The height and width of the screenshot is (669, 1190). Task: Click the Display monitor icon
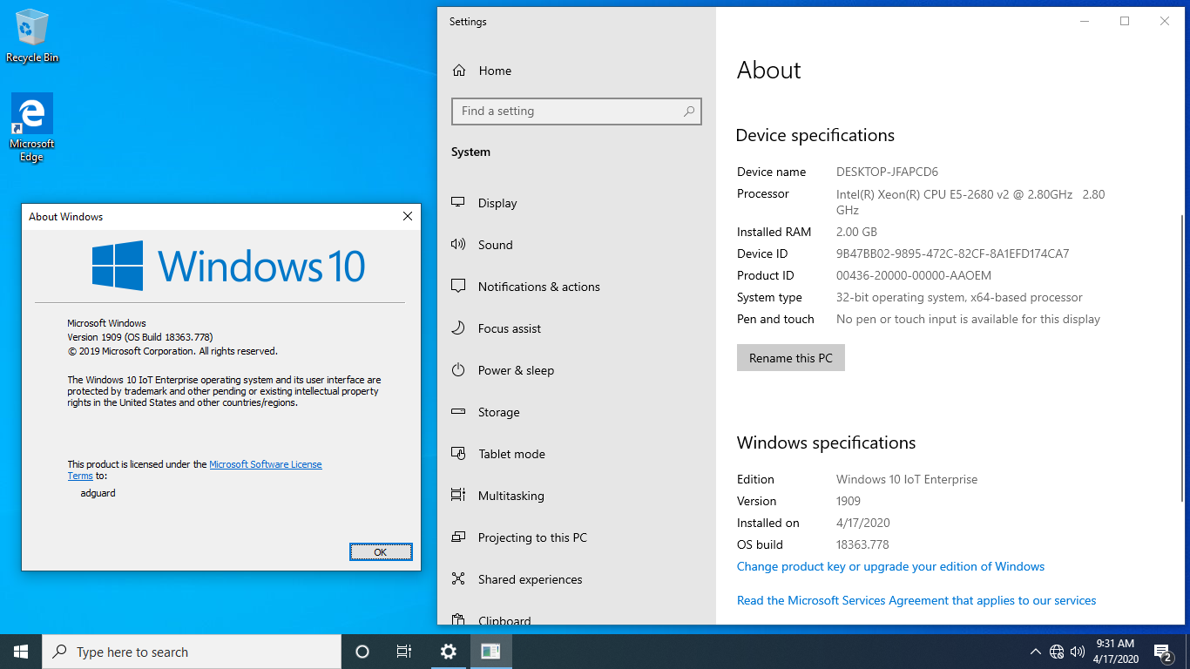(x=458, y=203)
